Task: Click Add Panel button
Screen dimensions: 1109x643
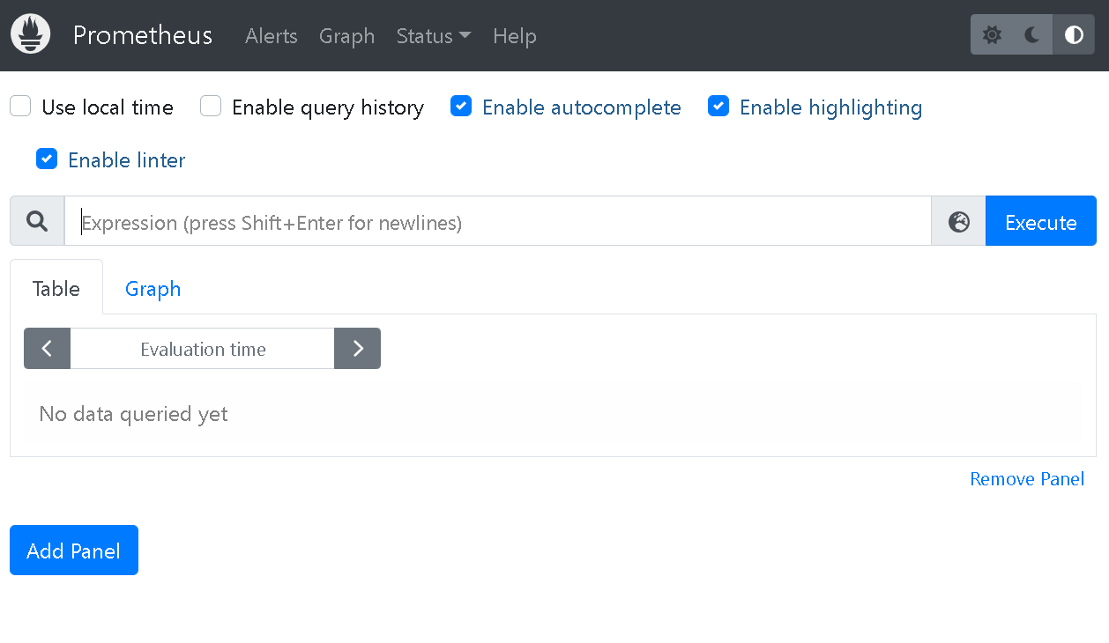Action: 74,551
